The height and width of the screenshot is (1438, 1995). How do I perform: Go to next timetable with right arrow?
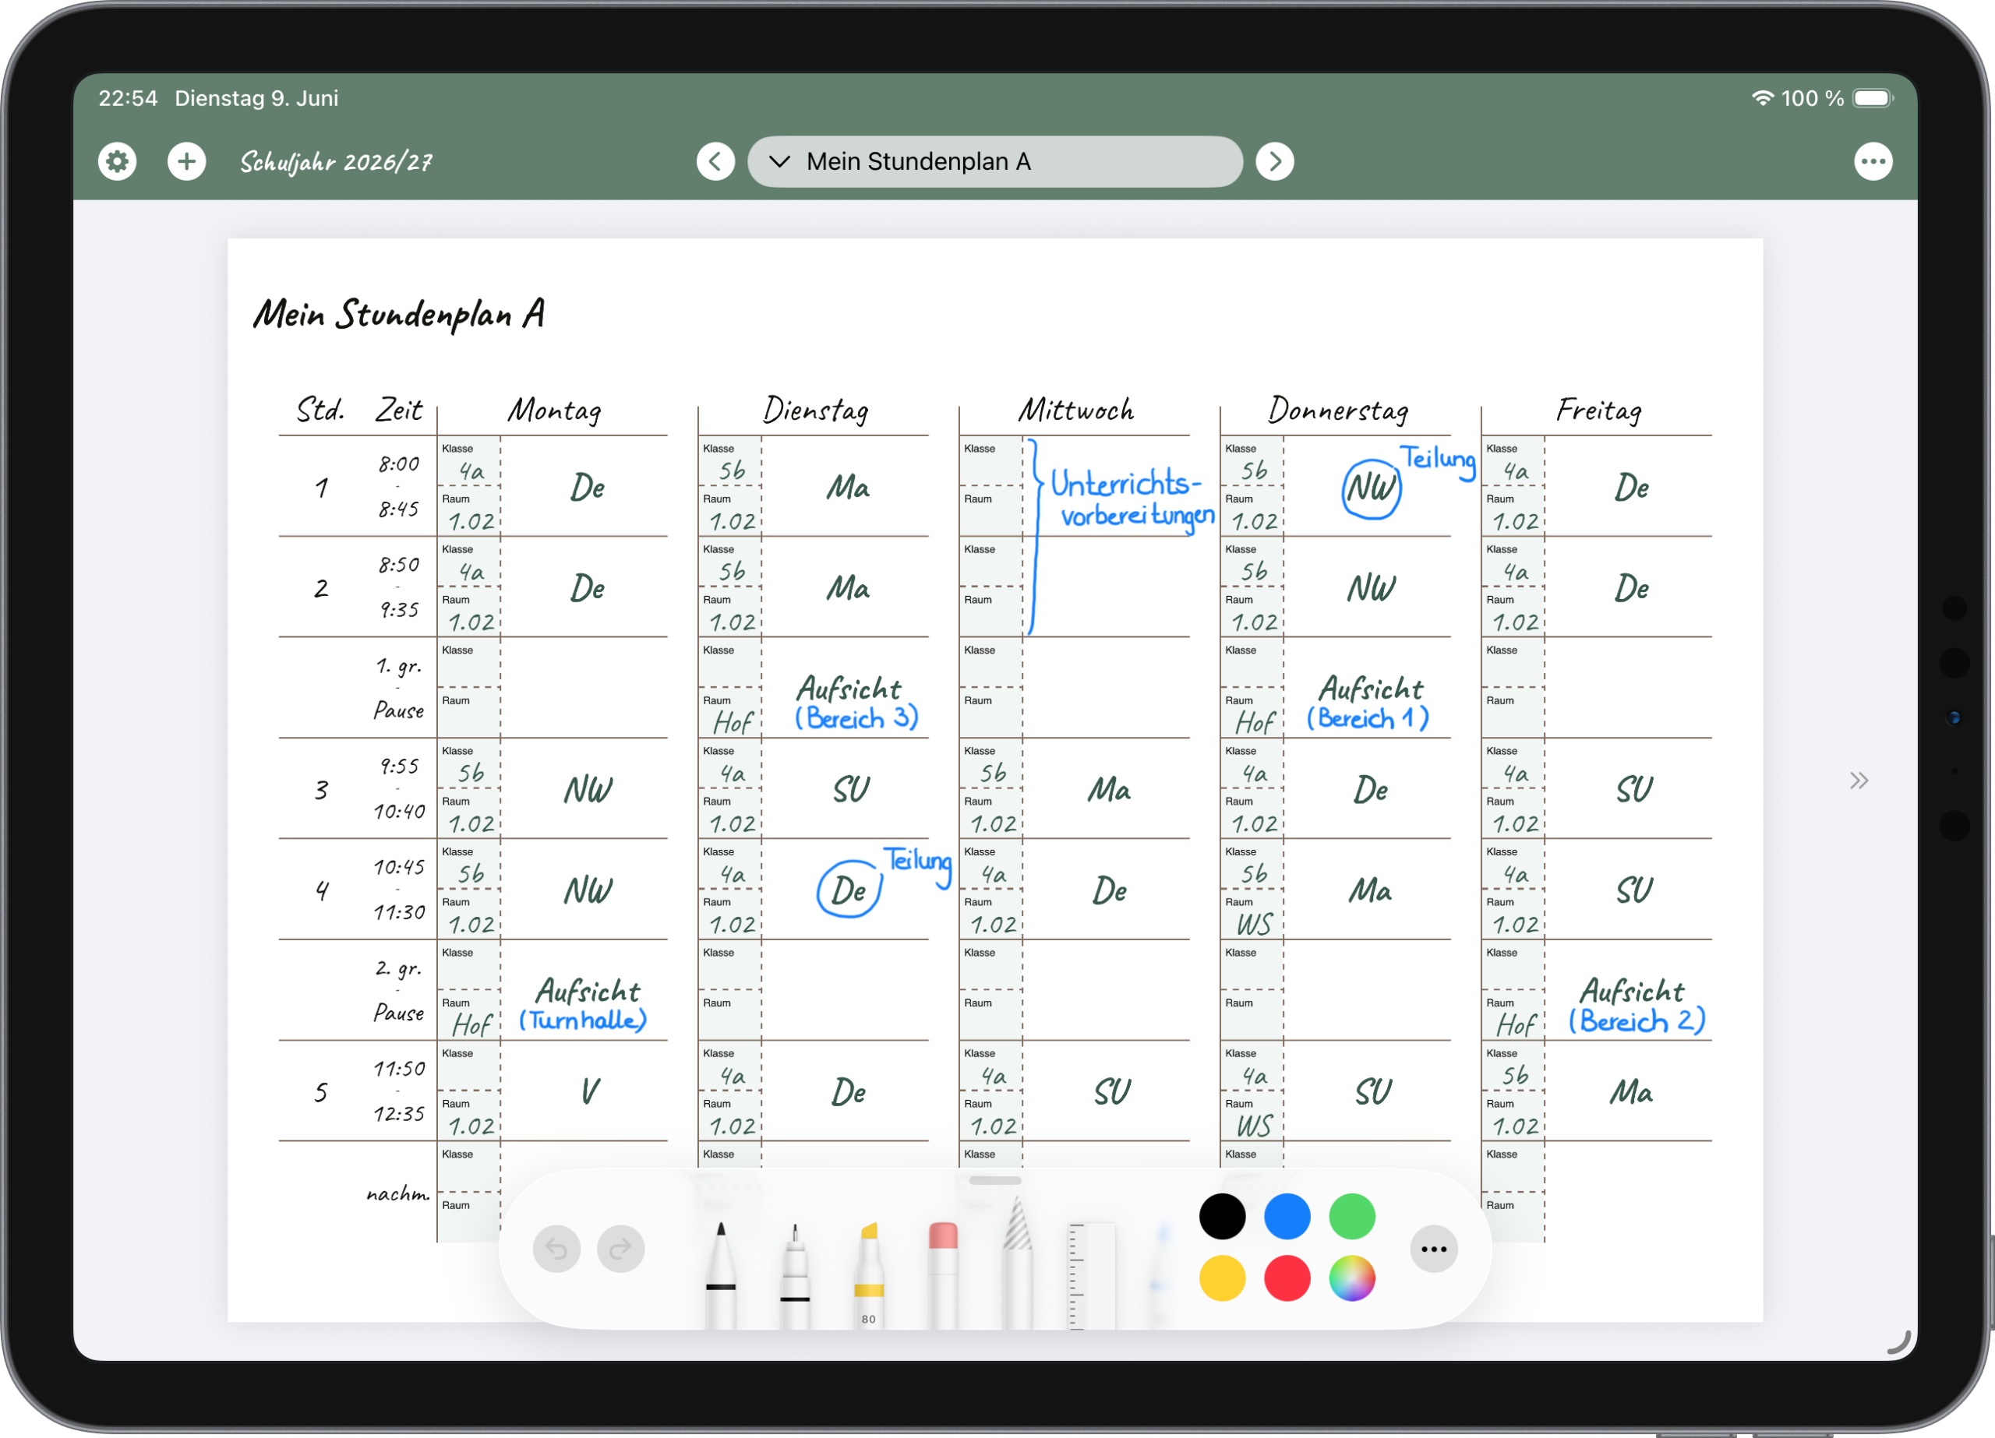click(1275, 162)
